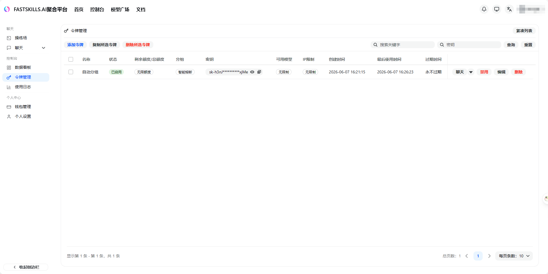Viewport: 548px width, 274px height.
Task: Copy the sk-h3nJ key with the copy icon
Action: pos(259,72)
